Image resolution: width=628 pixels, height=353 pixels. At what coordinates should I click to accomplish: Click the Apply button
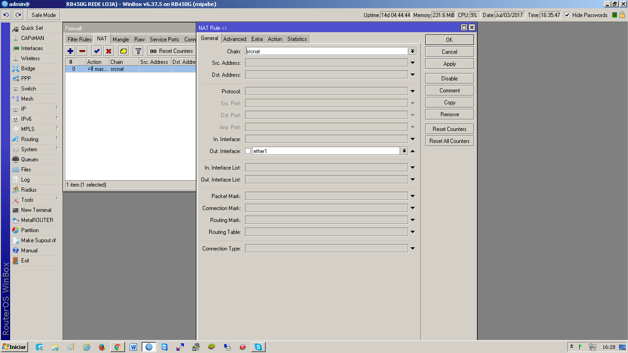click(x=449, y=64)
